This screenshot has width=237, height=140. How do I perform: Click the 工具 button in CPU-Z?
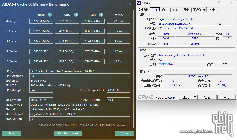click(186, 97)
